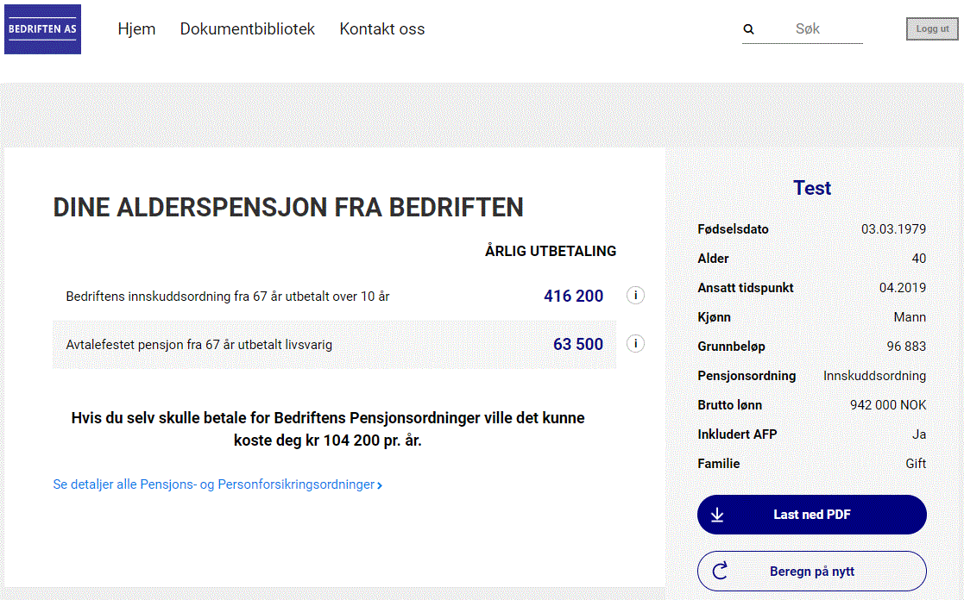
Task: Click 'Avtalefestet pensjon fra 67 år utbetalt livsvarig' text
Action: pyautogui.click(x=199, y=345)
